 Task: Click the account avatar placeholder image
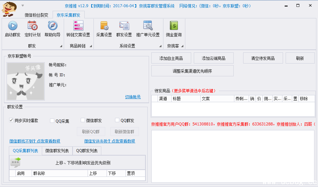(x=25, y=81)
